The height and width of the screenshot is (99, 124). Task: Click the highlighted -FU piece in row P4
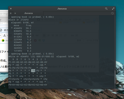(x=33, y=71)
